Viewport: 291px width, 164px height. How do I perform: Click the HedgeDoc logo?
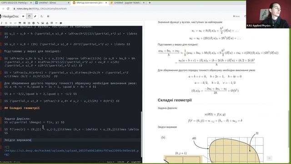coord(9,16)
